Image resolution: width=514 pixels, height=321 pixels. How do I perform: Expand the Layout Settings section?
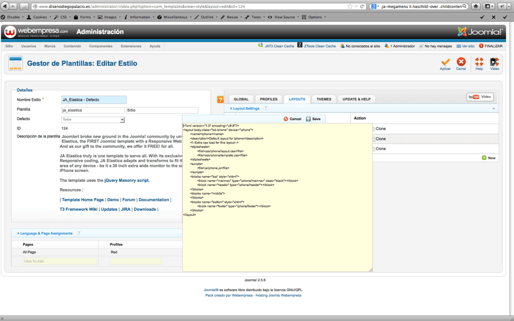pyautogui.click(x=245, y=108)
